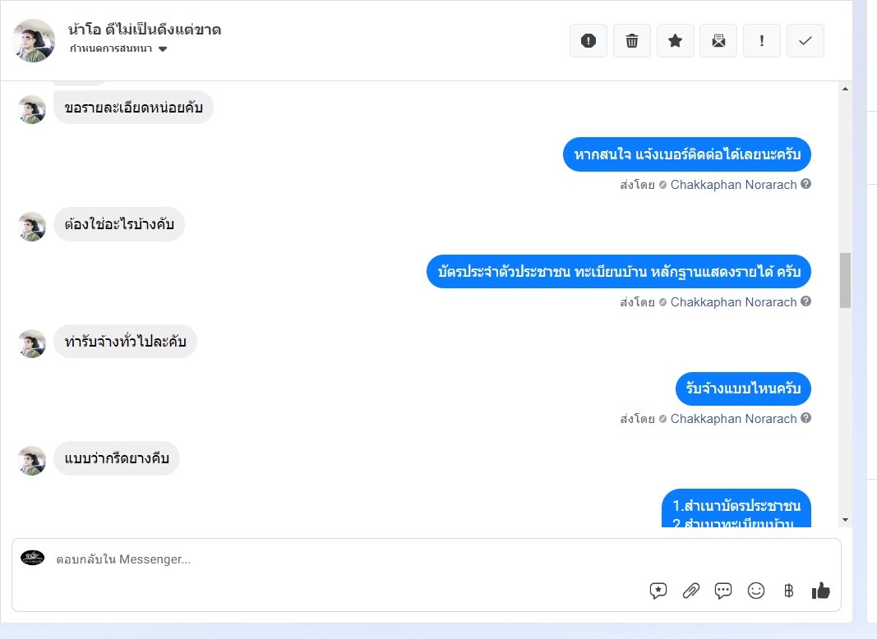The image size is (877, 639).
Task: Attach a file using paperclip icon
Action: (690, 591)
